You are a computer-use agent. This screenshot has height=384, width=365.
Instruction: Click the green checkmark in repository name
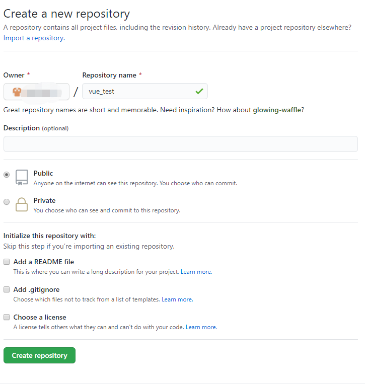click(x=199, y=92)
